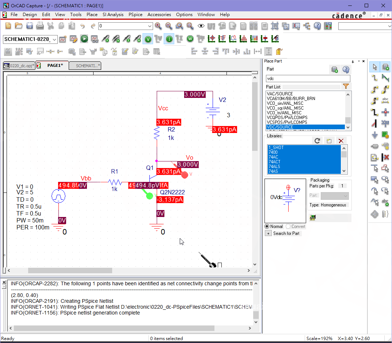Save the design with the floppy icon
392x343 pixels.
pos(30,26)
